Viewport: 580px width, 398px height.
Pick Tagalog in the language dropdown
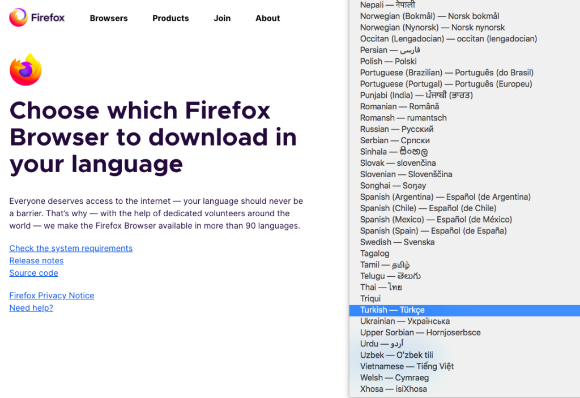(x=375, y=254)
